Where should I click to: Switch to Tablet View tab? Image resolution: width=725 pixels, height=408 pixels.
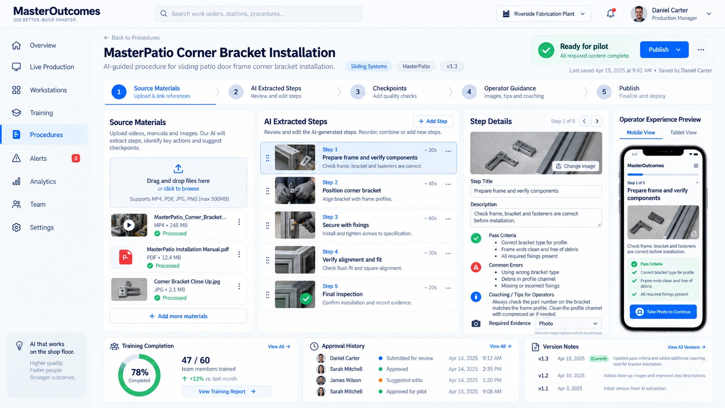(683, 133)
